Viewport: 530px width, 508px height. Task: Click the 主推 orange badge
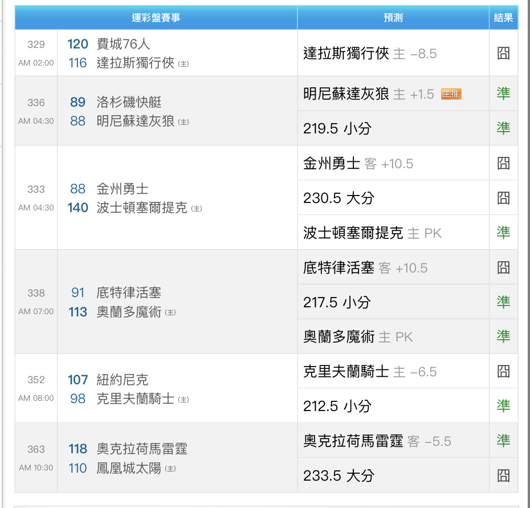pyautogui.click(x=451, y=94)
